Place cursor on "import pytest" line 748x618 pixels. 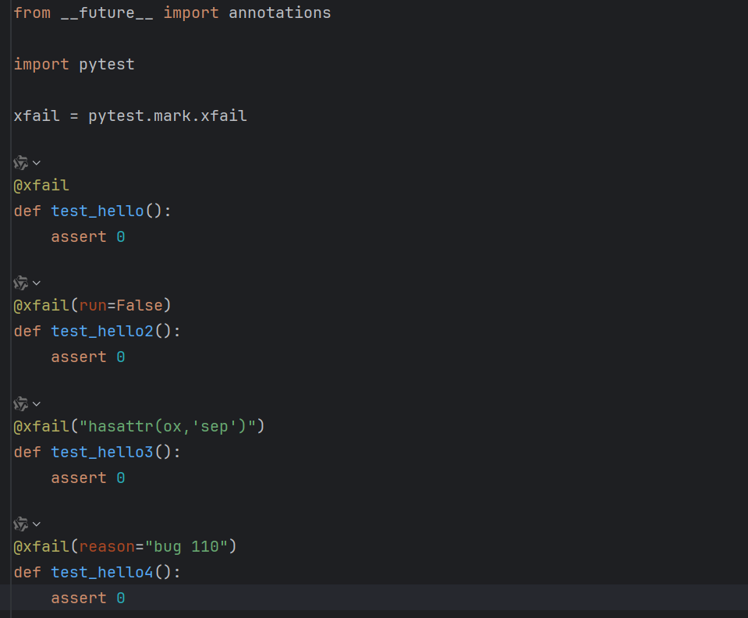pos(74,65)
